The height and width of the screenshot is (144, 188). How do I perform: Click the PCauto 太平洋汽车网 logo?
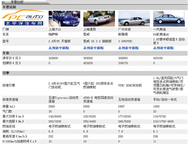(x=23, y=17)
